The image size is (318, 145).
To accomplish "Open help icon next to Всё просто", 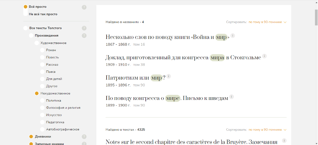I will [x=84, y=7].
